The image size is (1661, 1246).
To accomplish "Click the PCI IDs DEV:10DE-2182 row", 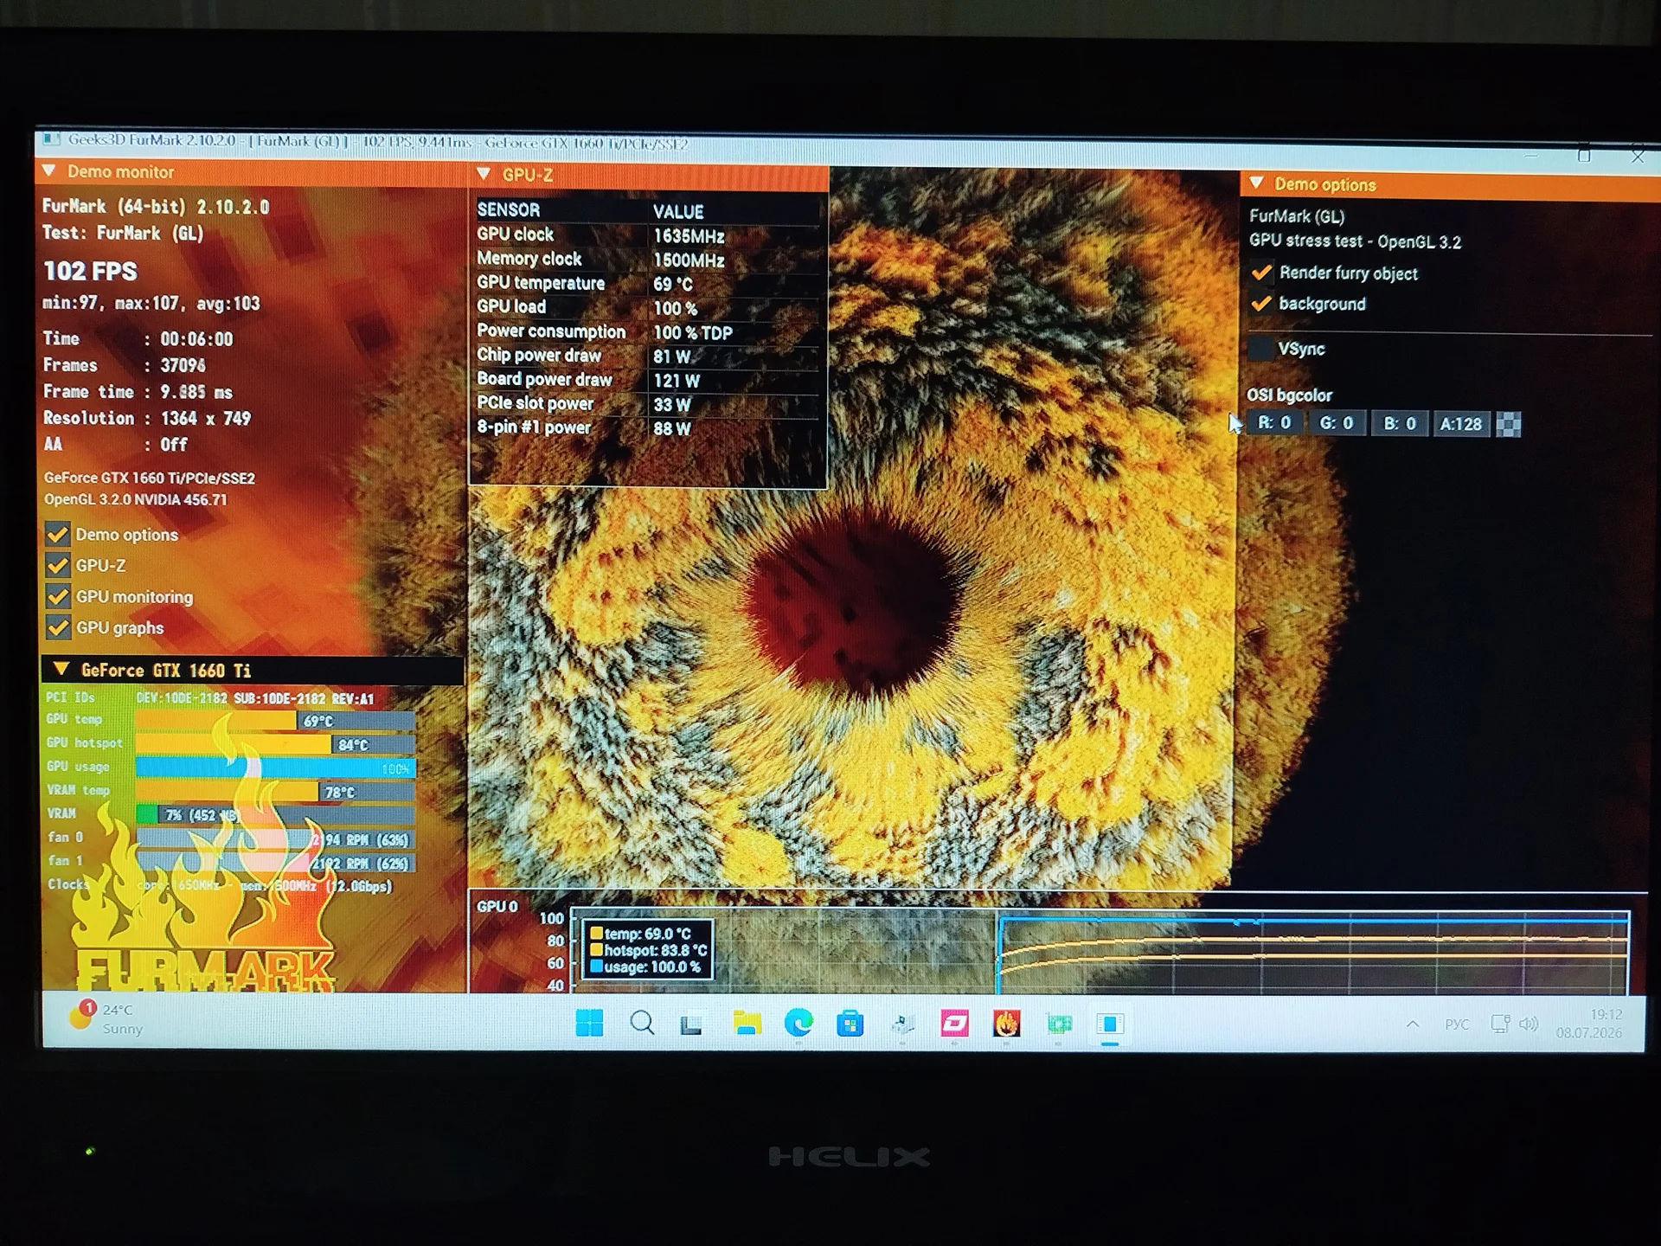I will point(210,697).
